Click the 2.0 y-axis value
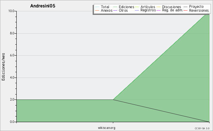The width and height of the screenshot is (213, 131). [x=12, y=99]
